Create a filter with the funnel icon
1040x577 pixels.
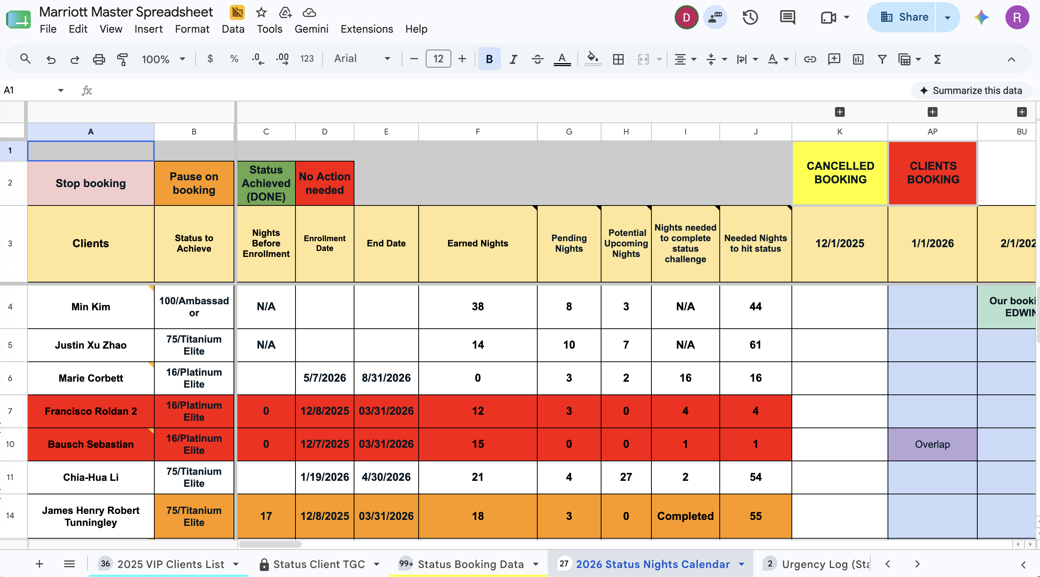(x=882, y=59)
